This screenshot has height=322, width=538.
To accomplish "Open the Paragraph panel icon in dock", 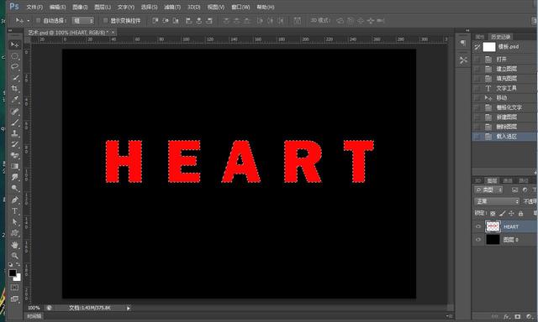I will click(x=463, y=43).
